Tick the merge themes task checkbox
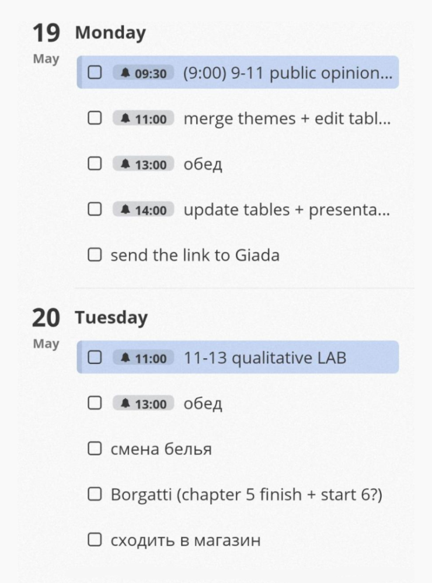Viewport: 432px width, 583px height. (95, 119)
